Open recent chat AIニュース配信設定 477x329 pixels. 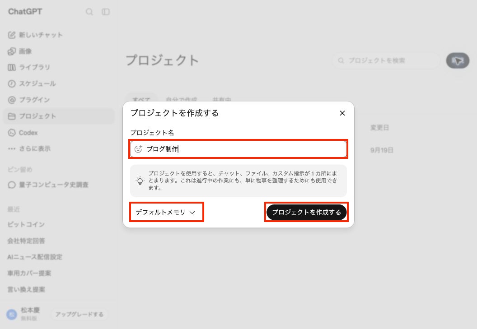click(58, 257)
